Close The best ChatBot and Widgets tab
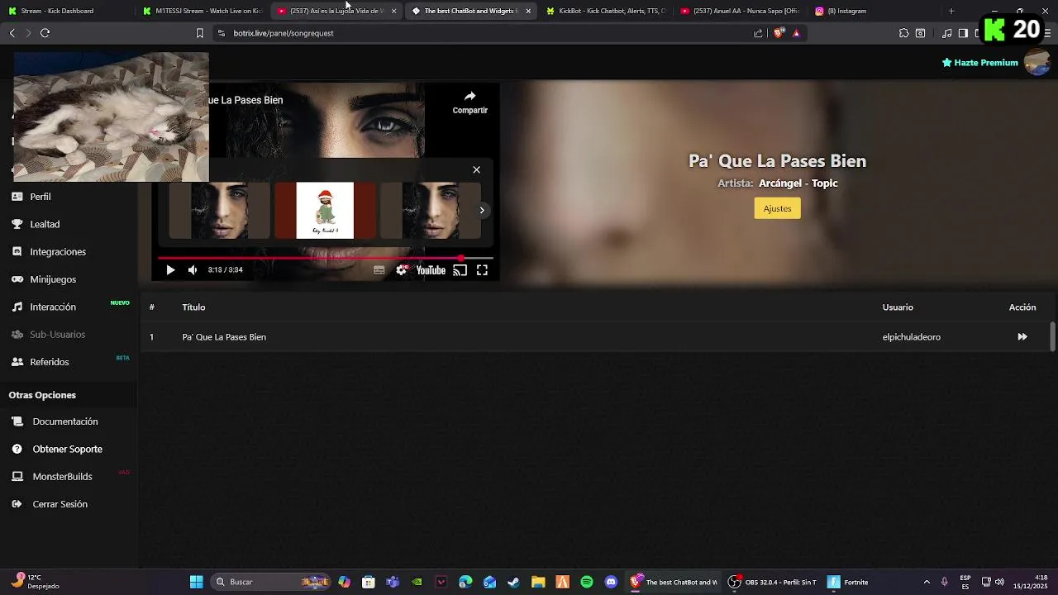Screen dimensions: 1058x595 pyautogui.click(x=528, y=11)
